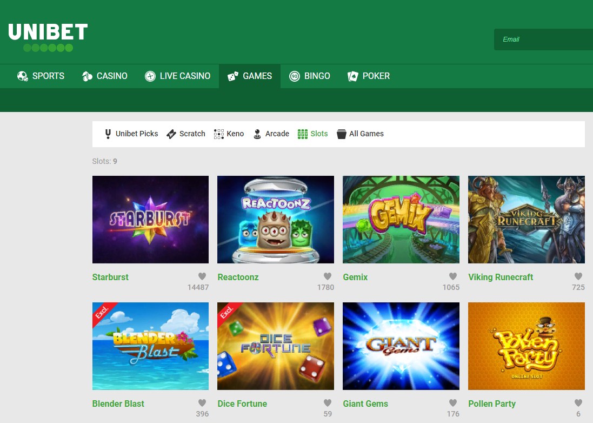Viewport: 593px width, 423px height.
Task: Open the POKER section
Action: pos(369,76)
